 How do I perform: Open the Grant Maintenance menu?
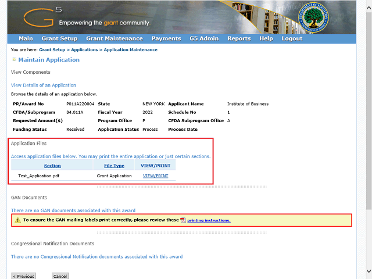click(x=115, y=38)
